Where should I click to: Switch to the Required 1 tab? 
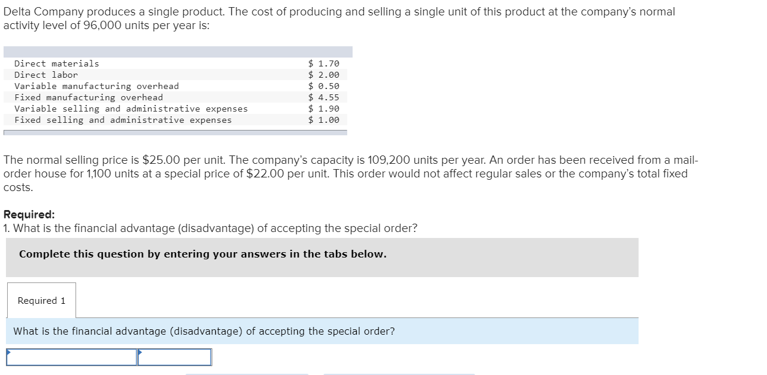(x=41, y=300)
